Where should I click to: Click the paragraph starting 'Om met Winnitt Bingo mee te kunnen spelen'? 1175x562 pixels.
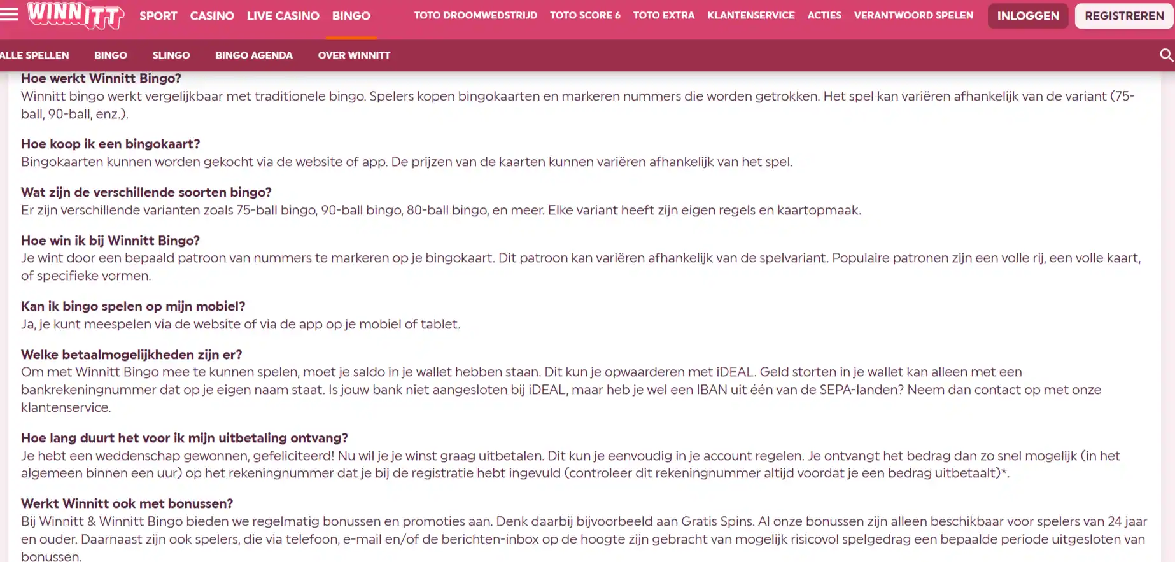561,390
